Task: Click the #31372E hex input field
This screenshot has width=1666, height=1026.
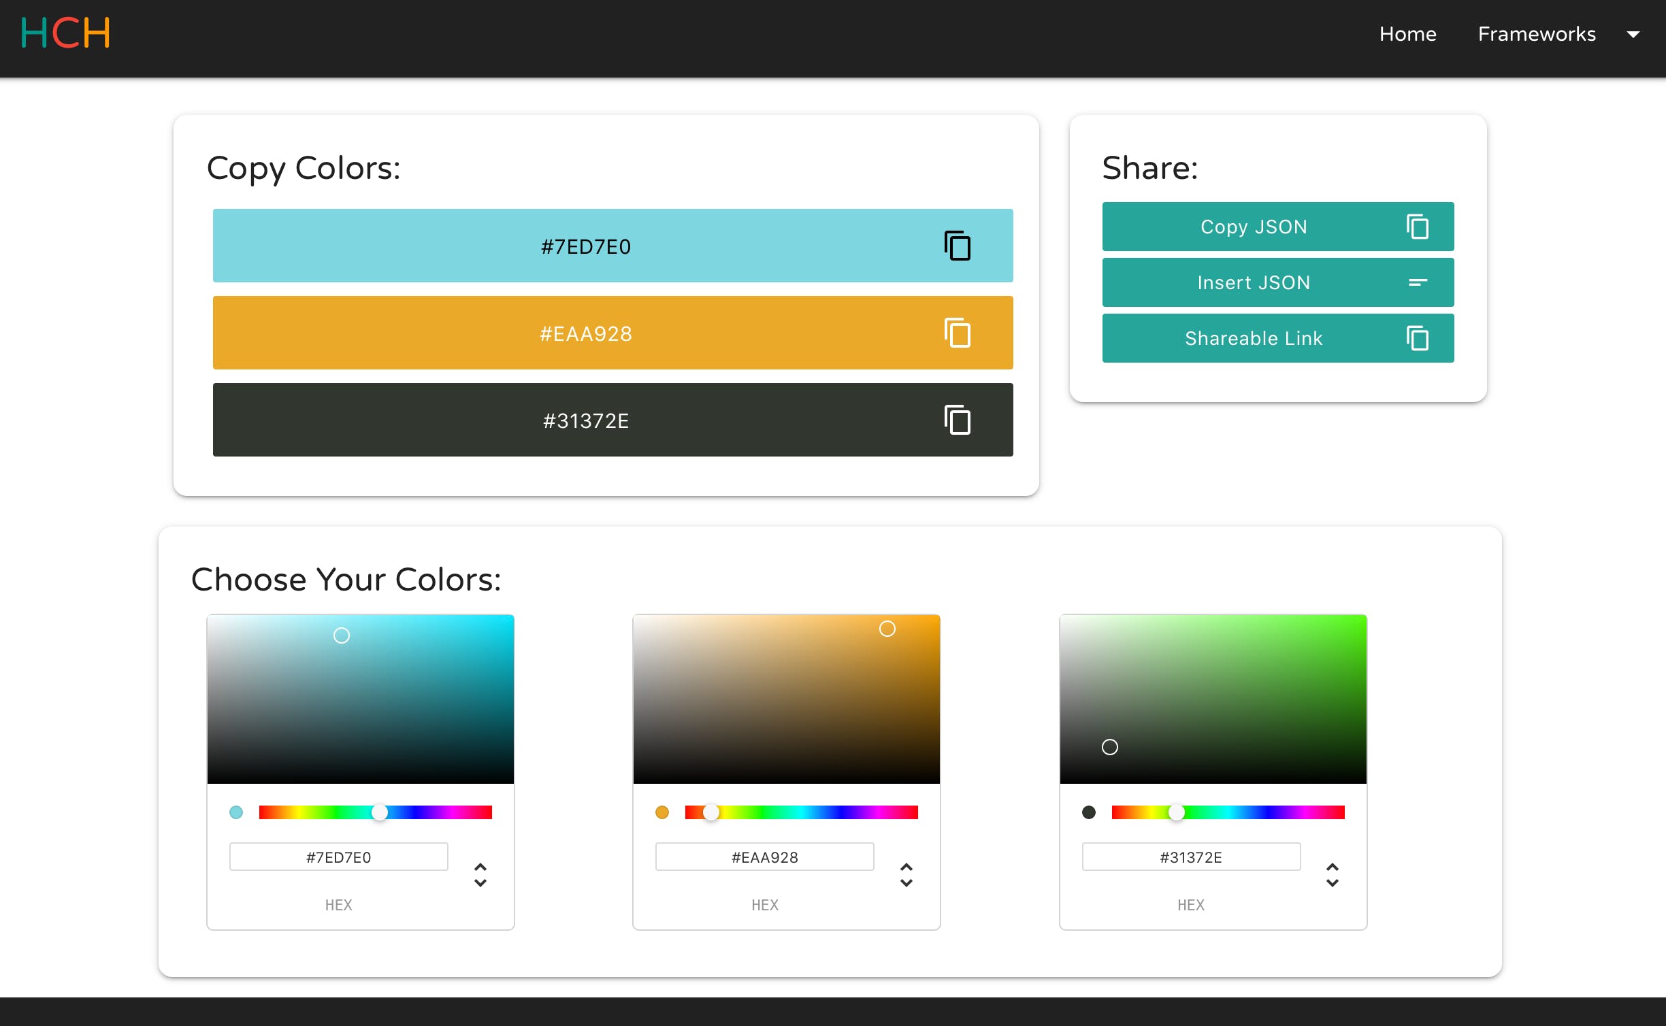Action: coord(1192,857)
